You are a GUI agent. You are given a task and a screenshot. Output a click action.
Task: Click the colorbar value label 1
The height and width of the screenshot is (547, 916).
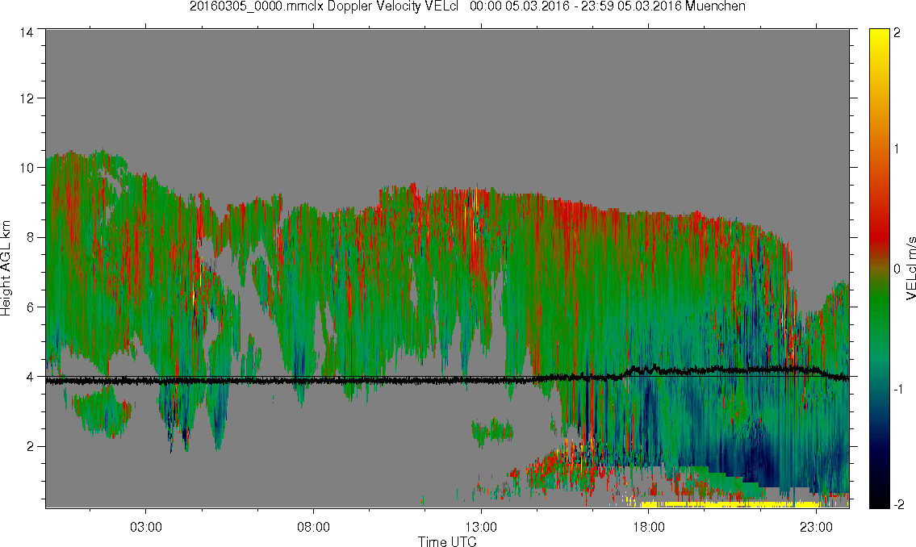pyautogui.click(x=897, y=149)
